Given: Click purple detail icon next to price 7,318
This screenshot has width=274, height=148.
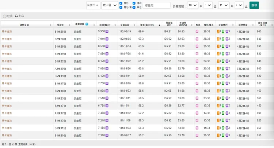Looking at the screenshot, I should (x=107, y=135).
